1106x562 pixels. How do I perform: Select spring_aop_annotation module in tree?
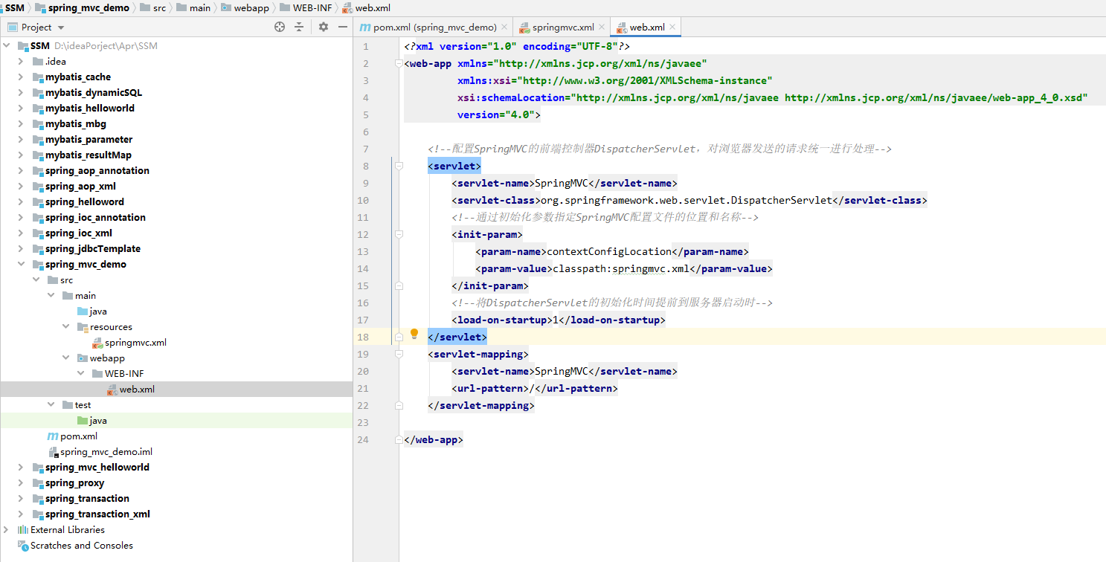click(97, 171)
